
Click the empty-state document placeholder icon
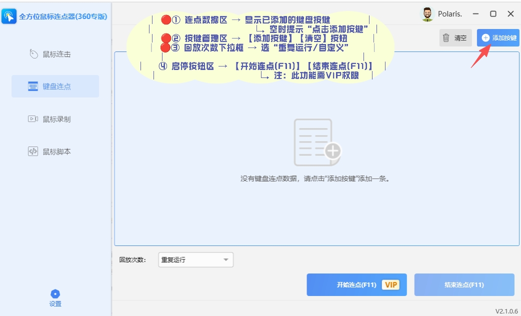(x=316, y=141)
